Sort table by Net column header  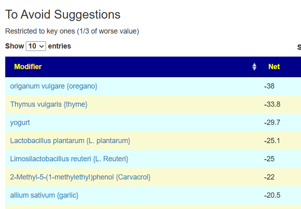tap(274, 67)
